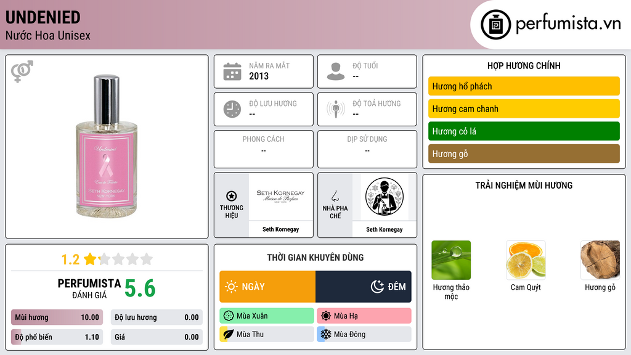Open the Seth Kornegay perfumer name link
631x355 pixels.
385,229
